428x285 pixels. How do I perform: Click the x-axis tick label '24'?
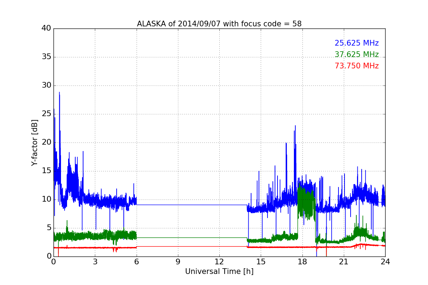(x=385, y=262)
